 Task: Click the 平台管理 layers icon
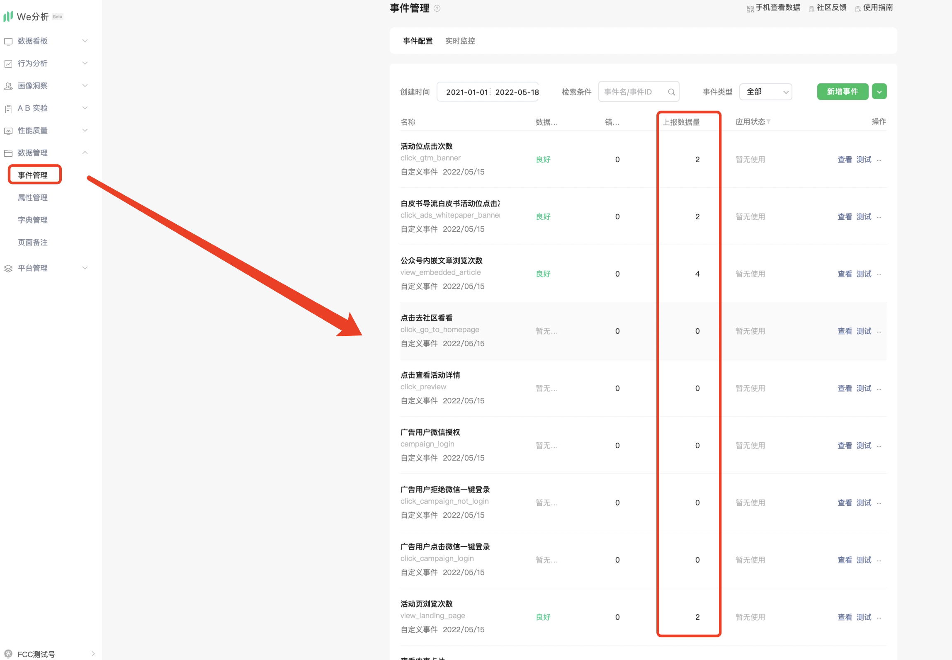[8, 269]
